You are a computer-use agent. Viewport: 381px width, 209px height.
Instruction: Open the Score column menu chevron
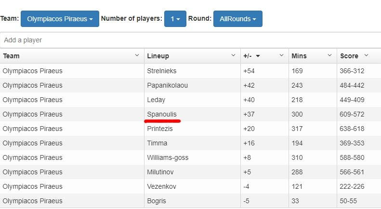click(366, 56)
